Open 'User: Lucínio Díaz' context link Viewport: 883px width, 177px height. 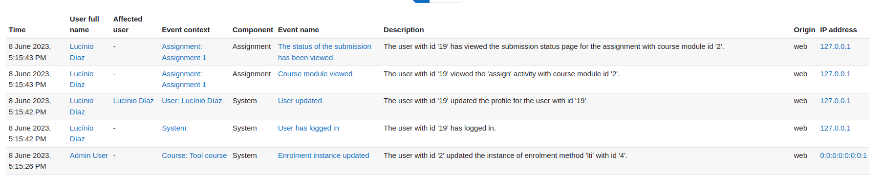click(x=192, y=101)
